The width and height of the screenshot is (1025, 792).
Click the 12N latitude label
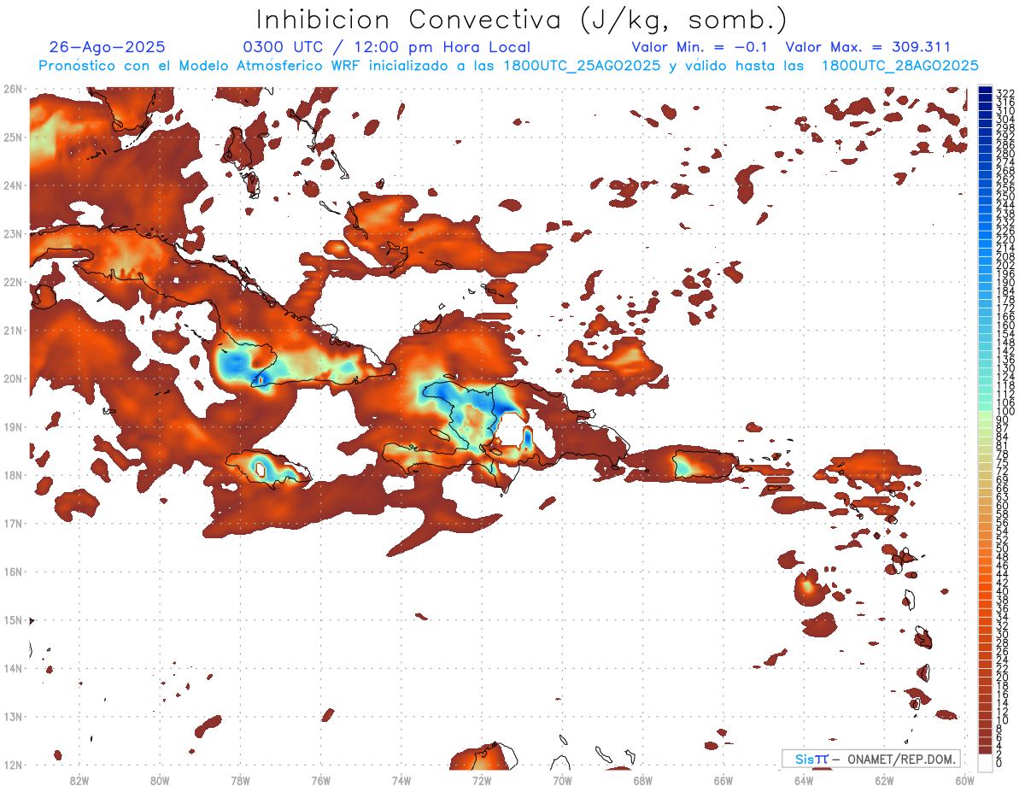coord(12,765)
